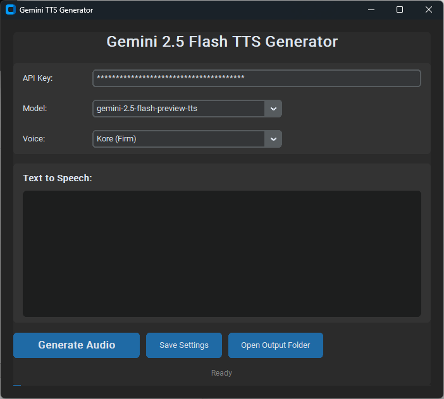Maximize the application window
The width and height of the screenshot is (444, 399).
[x=400, y=10]
